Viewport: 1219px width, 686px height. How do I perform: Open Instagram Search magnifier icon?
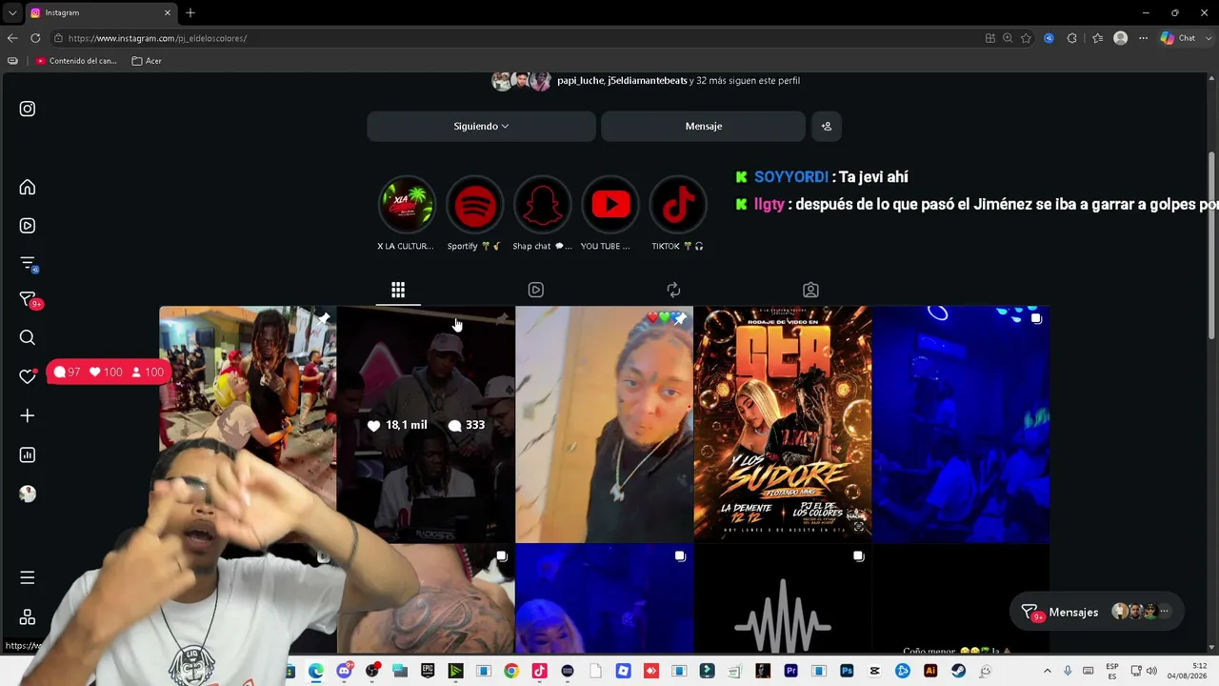[x=28, y=337]
